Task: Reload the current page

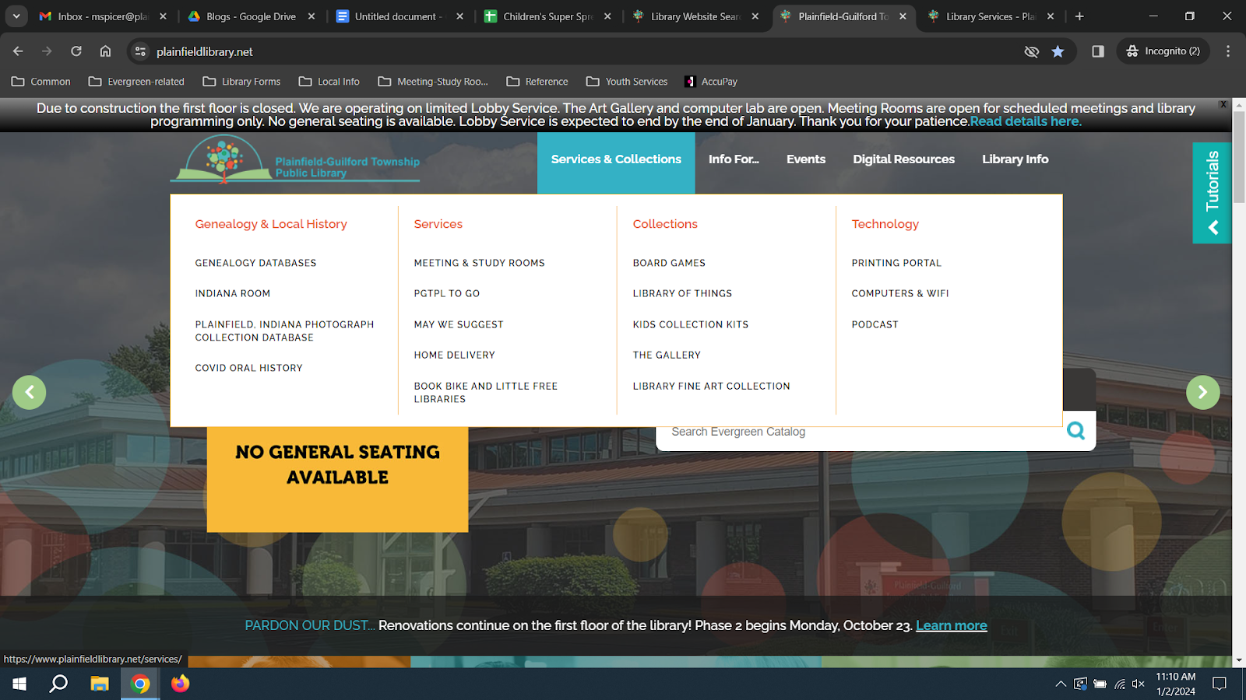Action: coord(76,51)
